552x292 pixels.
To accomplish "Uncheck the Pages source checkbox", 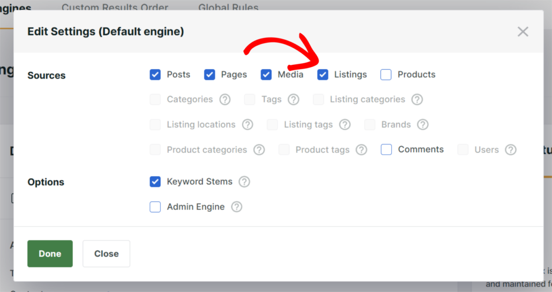I will point(210,74).
